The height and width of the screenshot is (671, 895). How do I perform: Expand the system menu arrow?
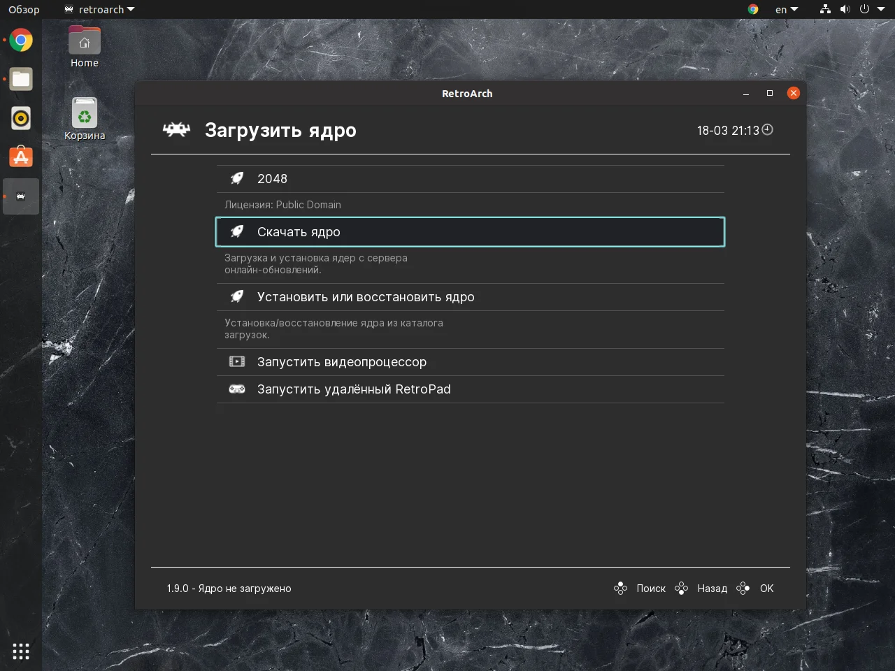coord(882,9)
